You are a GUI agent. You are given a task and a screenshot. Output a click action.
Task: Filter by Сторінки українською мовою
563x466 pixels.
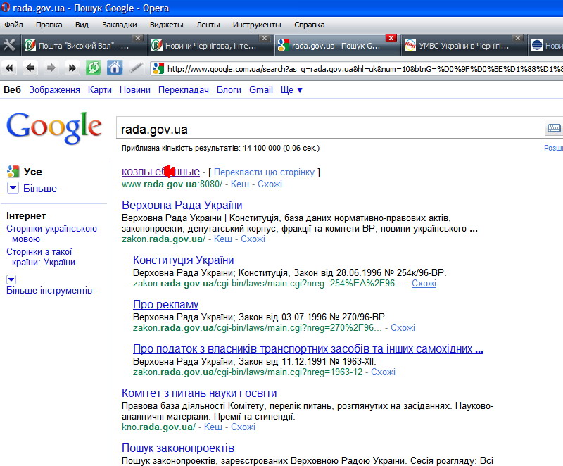click(51, 234)
